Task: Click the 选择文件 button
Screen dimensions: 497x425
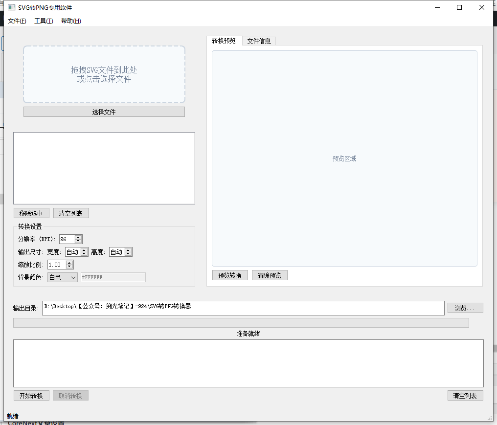Action: pyautogui.click(x=104, y=112)
